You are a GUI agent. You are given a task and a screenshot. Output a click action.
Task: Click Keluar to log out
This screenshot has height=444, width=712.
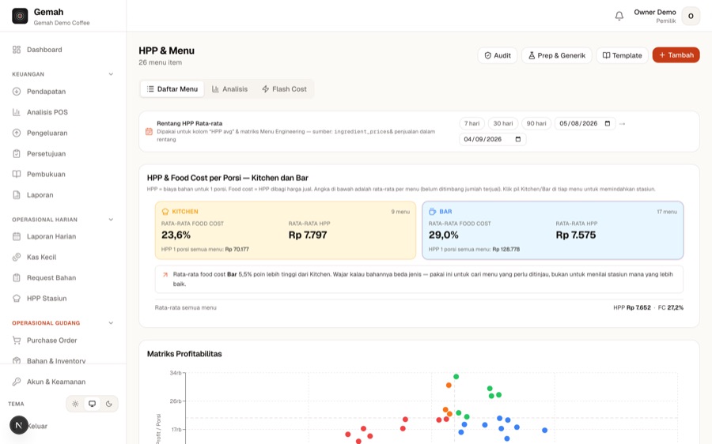point(37,426)
